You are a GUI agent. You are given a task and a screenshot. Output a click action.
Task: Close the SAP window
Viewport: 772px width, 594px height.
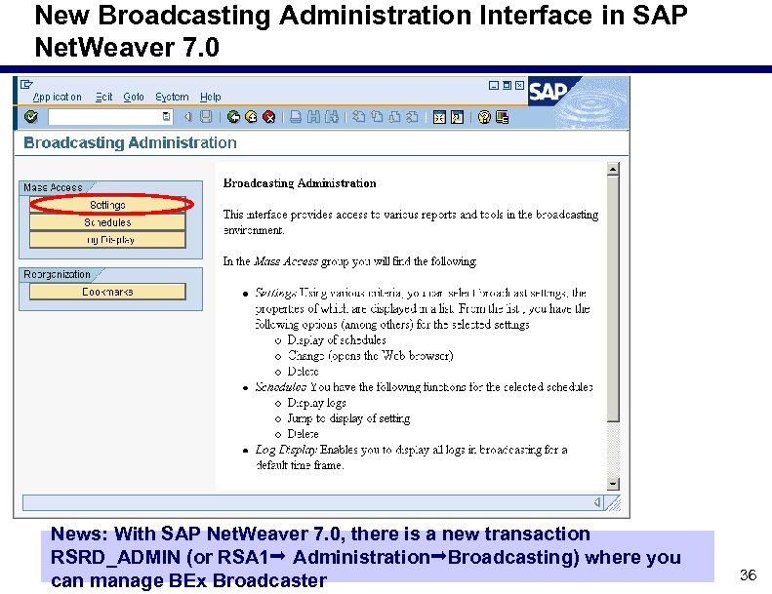point(519,85)
